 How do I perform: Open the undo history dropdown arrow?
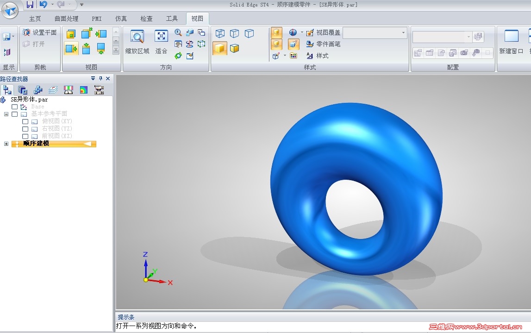(x=52, y=5)
